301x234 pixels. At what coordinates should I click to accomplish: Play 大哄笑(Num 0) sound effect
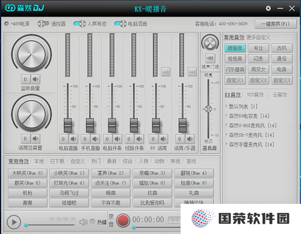click(28, 173)
